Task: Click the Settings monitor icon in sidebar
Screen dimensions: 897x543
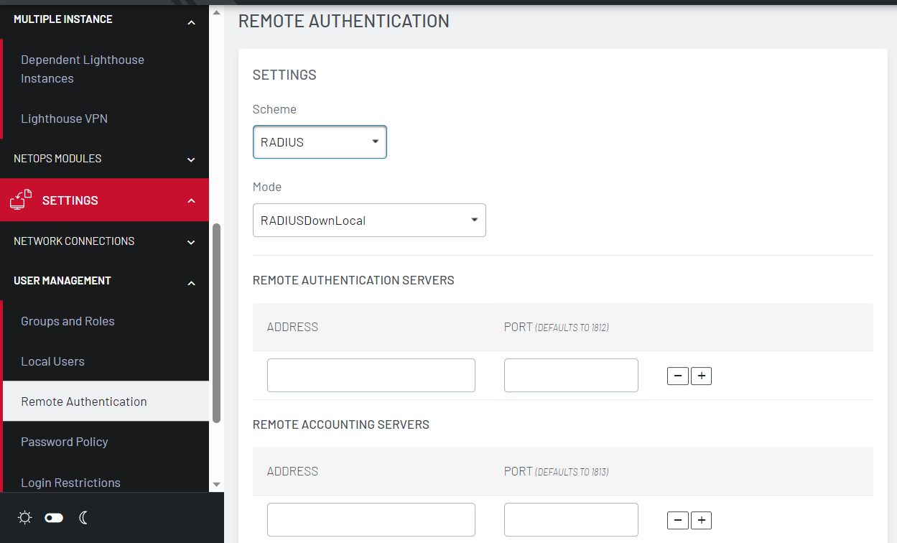Action: (21, 200)
